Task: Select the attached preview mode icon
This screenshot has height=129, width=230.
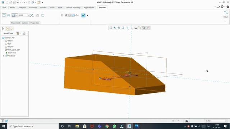Action: click(73, 15)
